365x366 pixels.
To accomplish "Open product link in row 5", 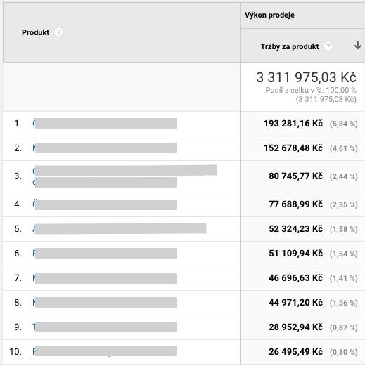I will tap(120, 228).
